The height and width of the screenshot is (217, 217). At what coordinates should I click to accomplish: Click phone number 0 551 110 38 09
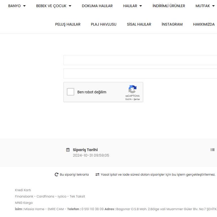click(92, 209)
